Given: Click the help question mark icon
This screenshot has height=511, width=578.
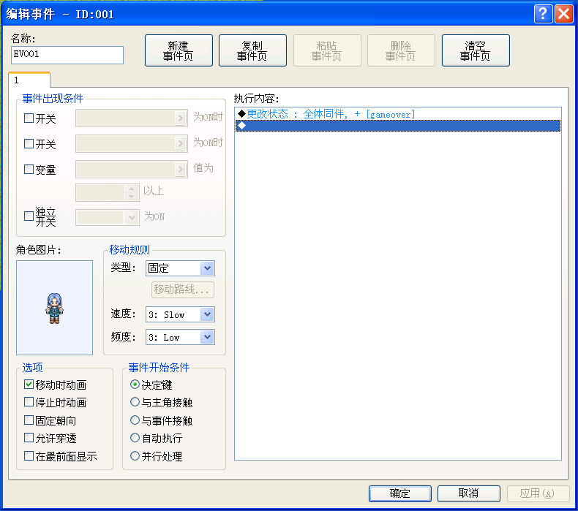Looking at the screenshot, I should (x=543, y=14).
